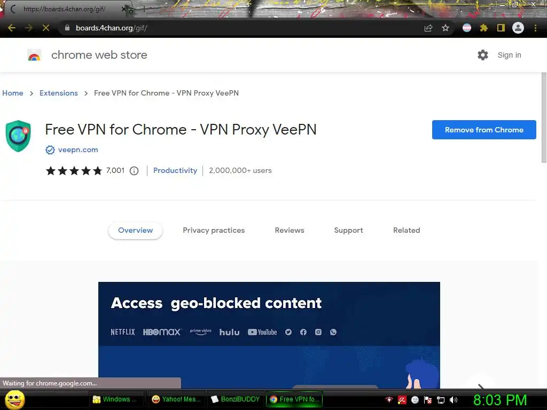Toggle the browser side panel icon
Screen dimensions: 547x410
coord(501,28)
